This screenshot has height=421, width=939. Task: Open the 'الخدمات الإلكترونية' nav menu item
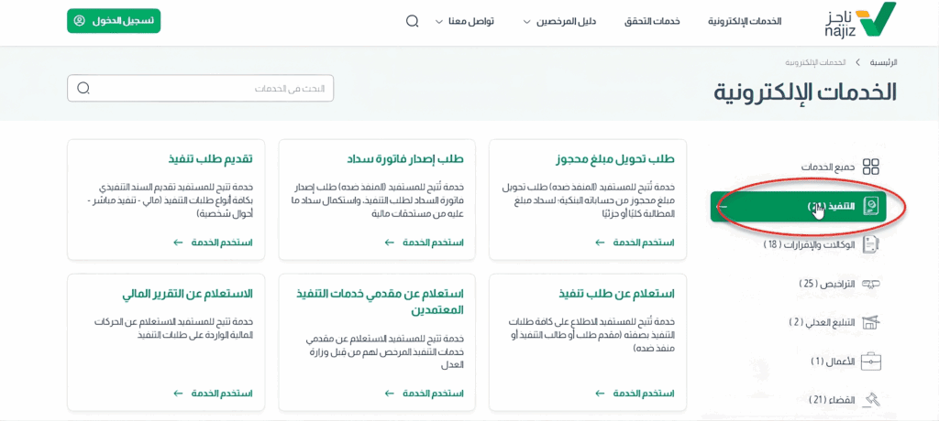pos(745,21)
